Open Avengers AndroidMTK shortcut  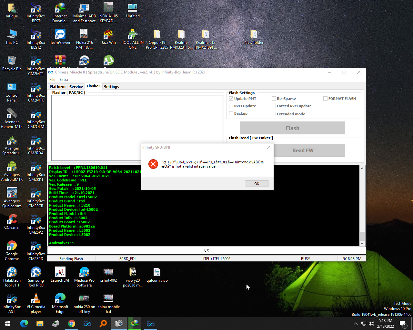12,171
